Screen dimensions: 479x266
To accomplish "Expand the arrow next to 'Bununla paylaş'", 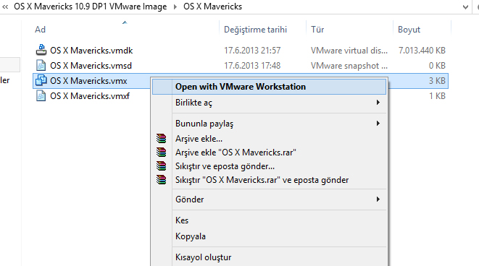I will (x=378, y=123).
